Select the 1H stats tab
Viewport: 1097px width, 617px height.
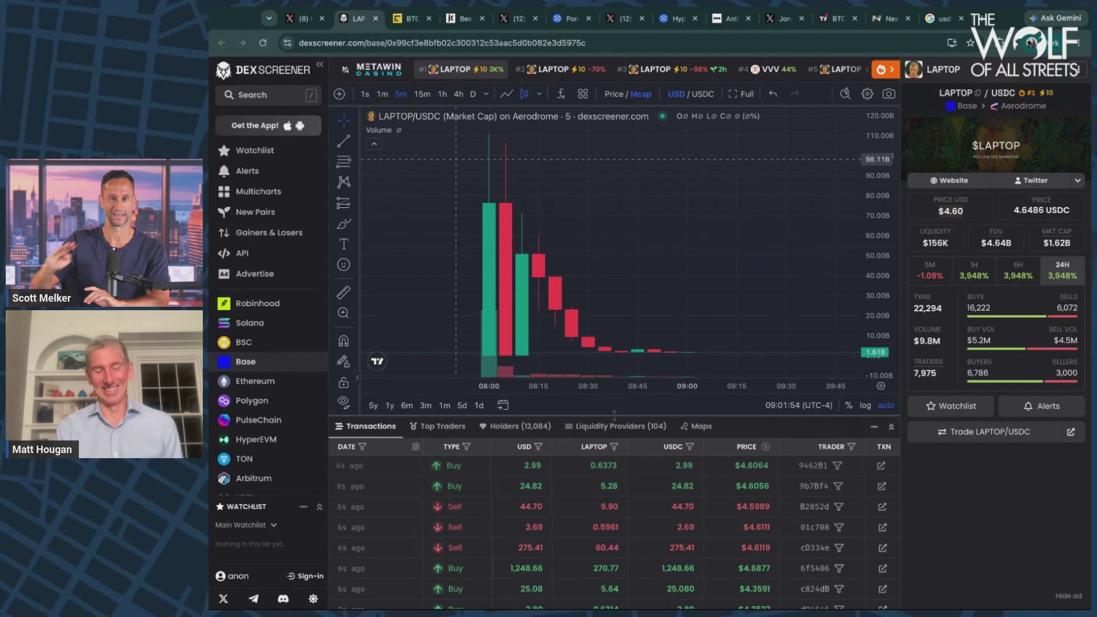[x=974, y=270]
